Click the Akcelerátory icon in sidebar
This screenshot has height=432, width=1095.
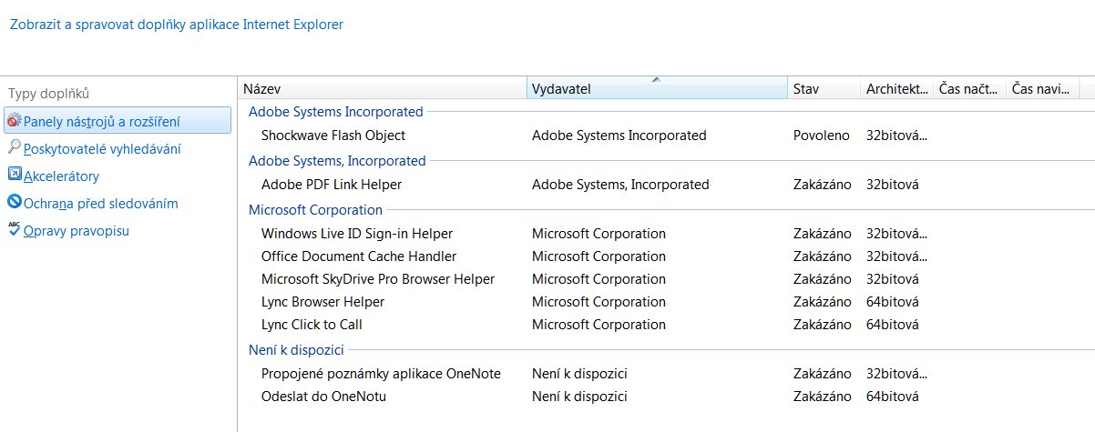pyautogui.click(x=14, y=175)
